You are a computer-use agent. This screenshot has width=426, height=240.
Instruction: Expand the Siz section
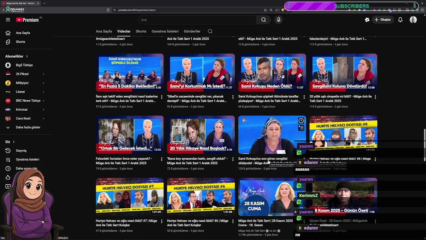click(x=10, y=142)
